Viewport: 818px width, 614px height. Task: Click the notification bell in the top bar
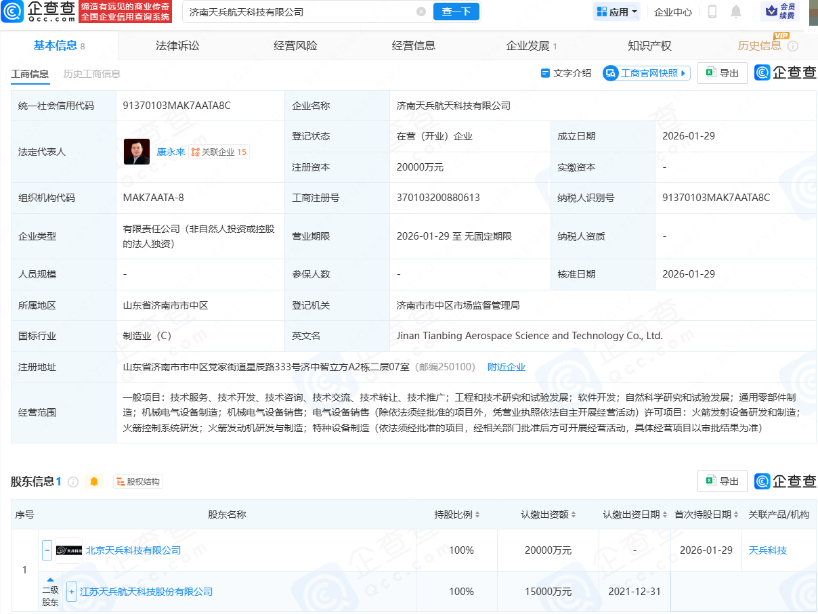point(735,12)
